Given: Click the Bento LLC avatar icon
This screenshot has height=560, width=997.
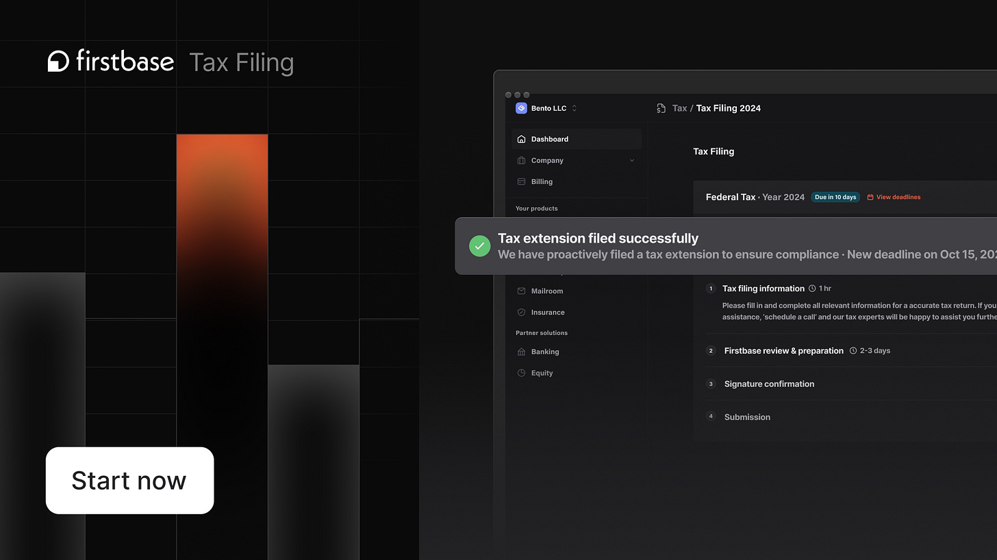Looking at the screenshot, I should click(520, 108).
